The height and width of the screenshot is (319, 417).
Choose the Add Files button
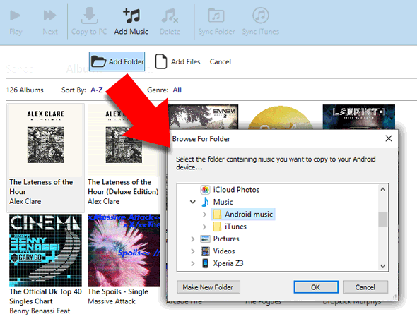click(x=177, y=61)
